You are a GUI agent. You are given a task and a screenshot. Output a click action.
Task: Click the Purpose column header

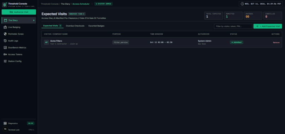click(116, 34)
